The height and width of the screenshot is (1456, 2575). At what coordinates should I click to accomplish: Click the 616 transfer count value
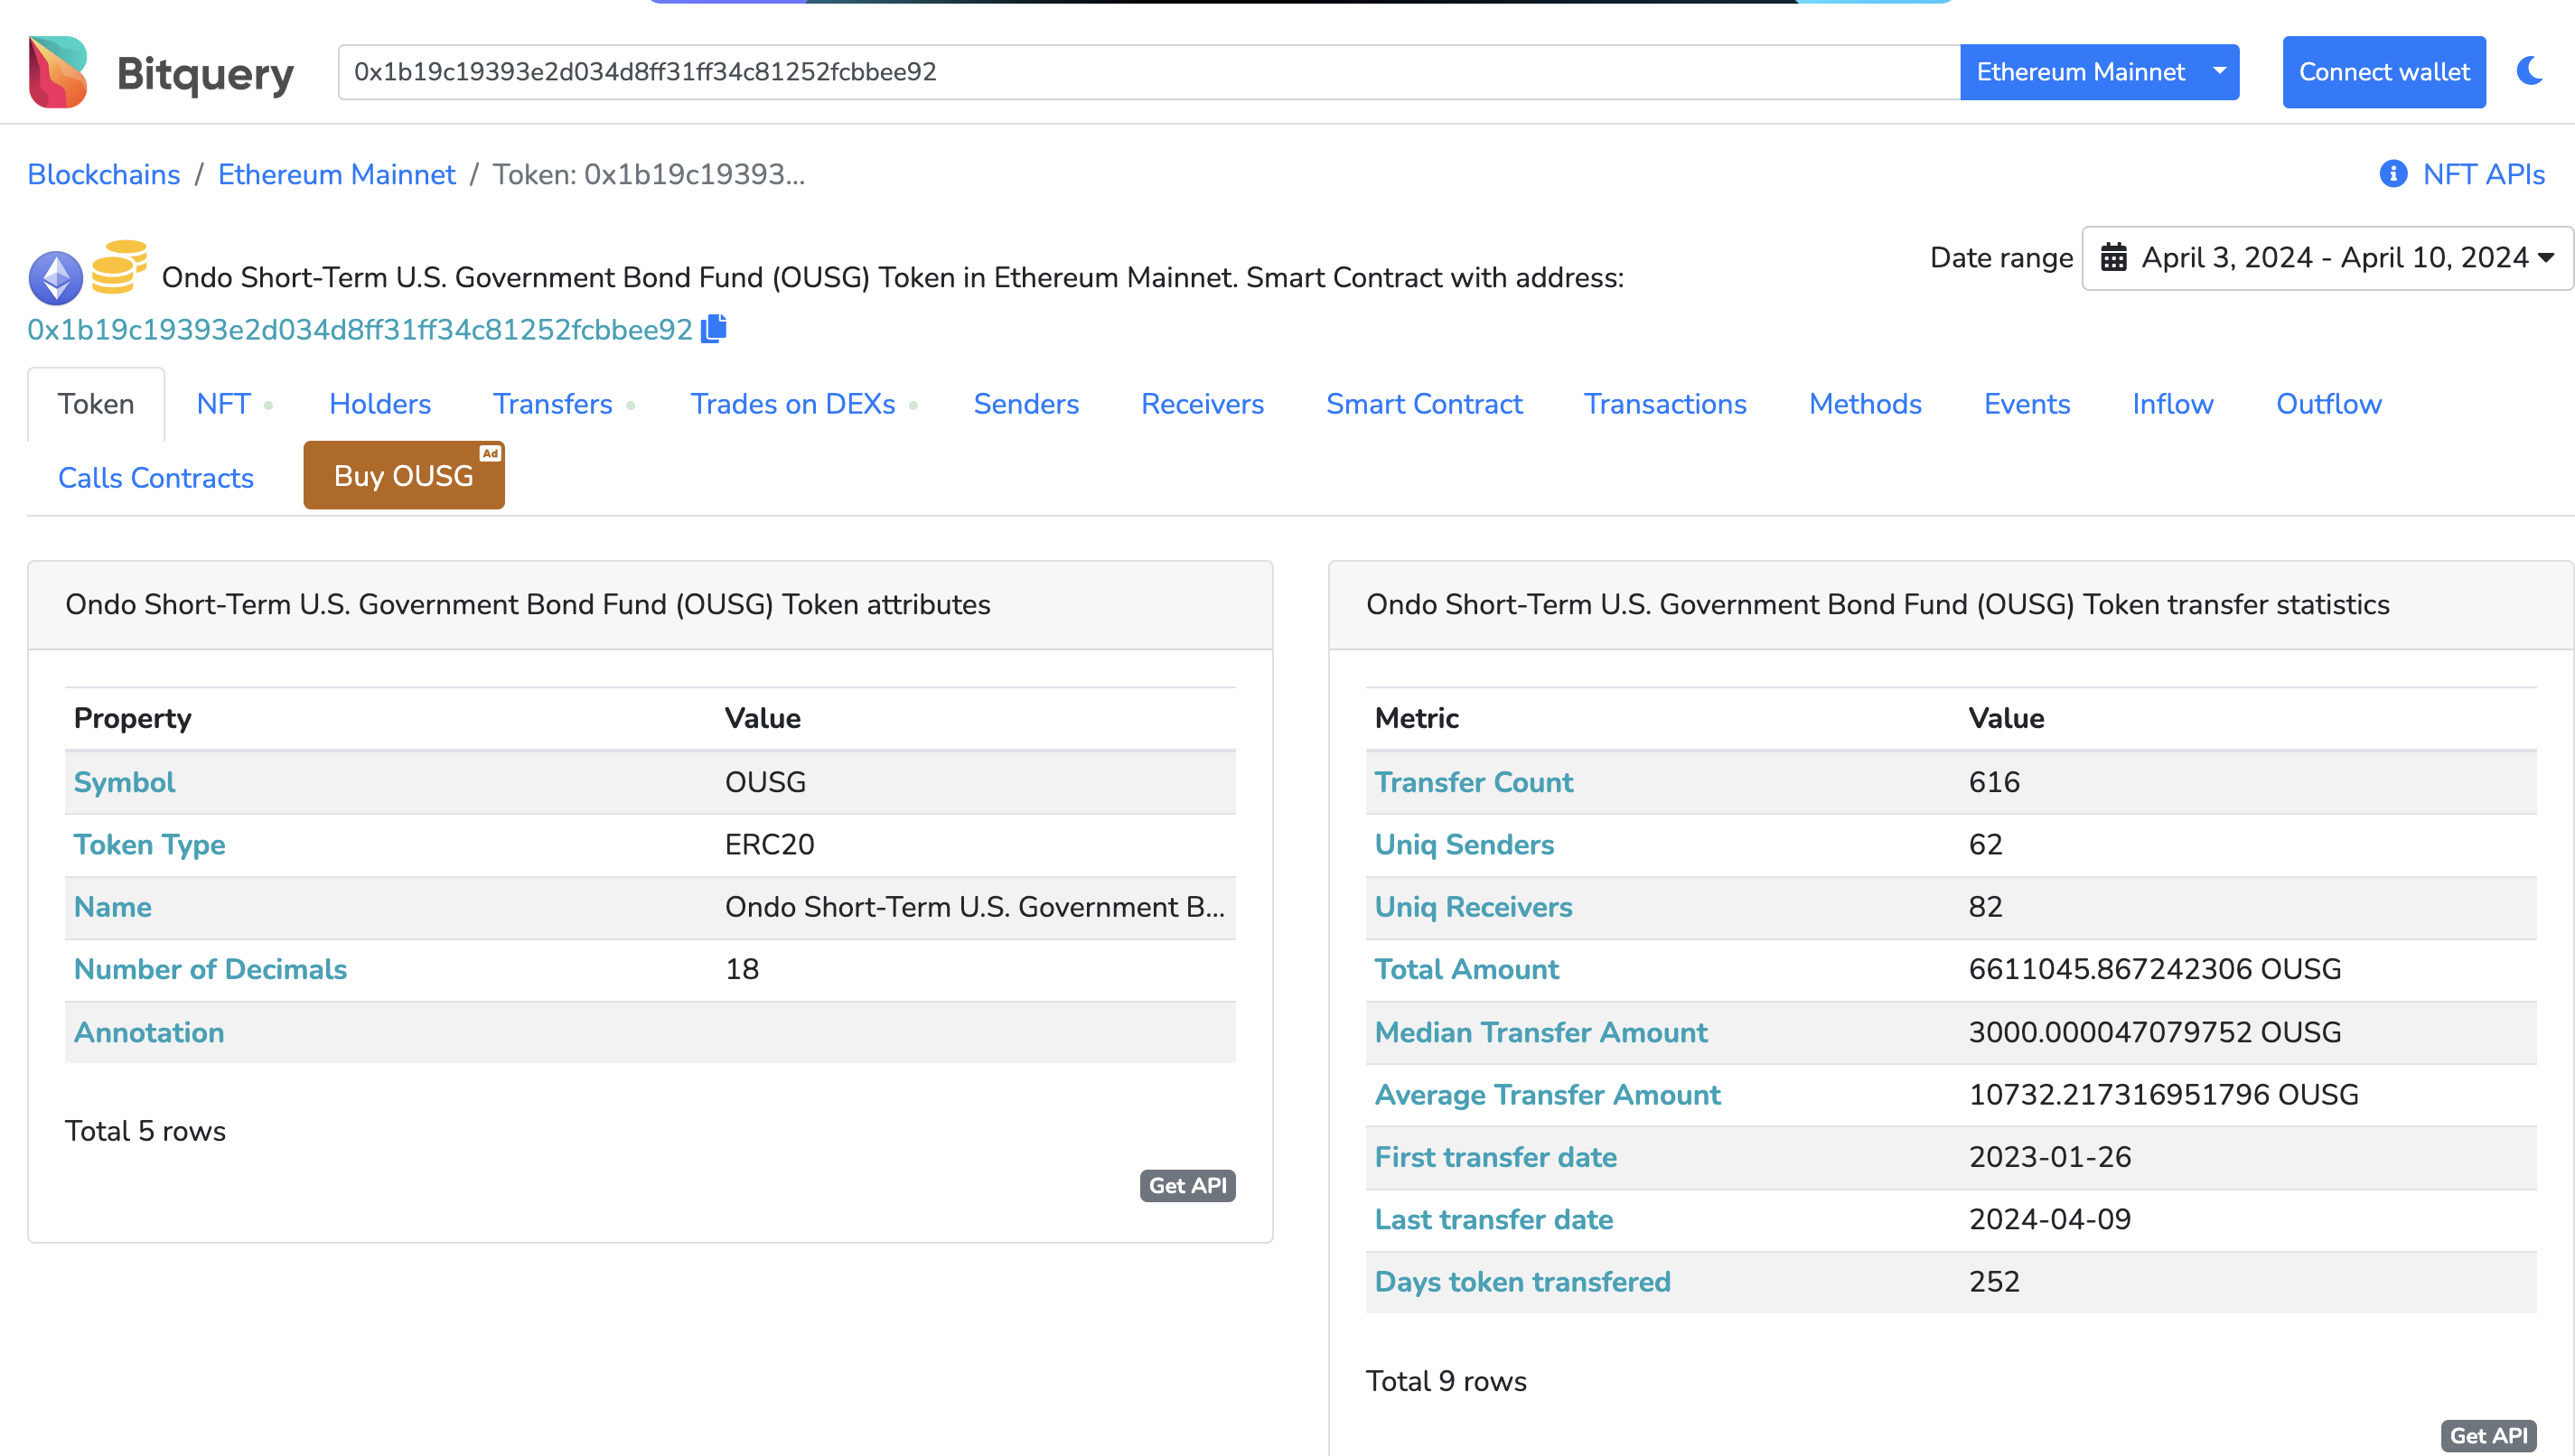tap(1994, 782)
